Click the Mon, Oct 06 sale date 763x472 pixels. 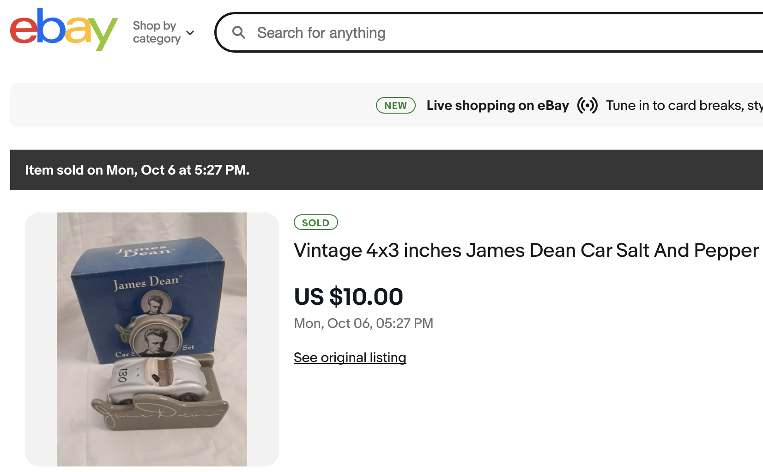tap(363, 323)
